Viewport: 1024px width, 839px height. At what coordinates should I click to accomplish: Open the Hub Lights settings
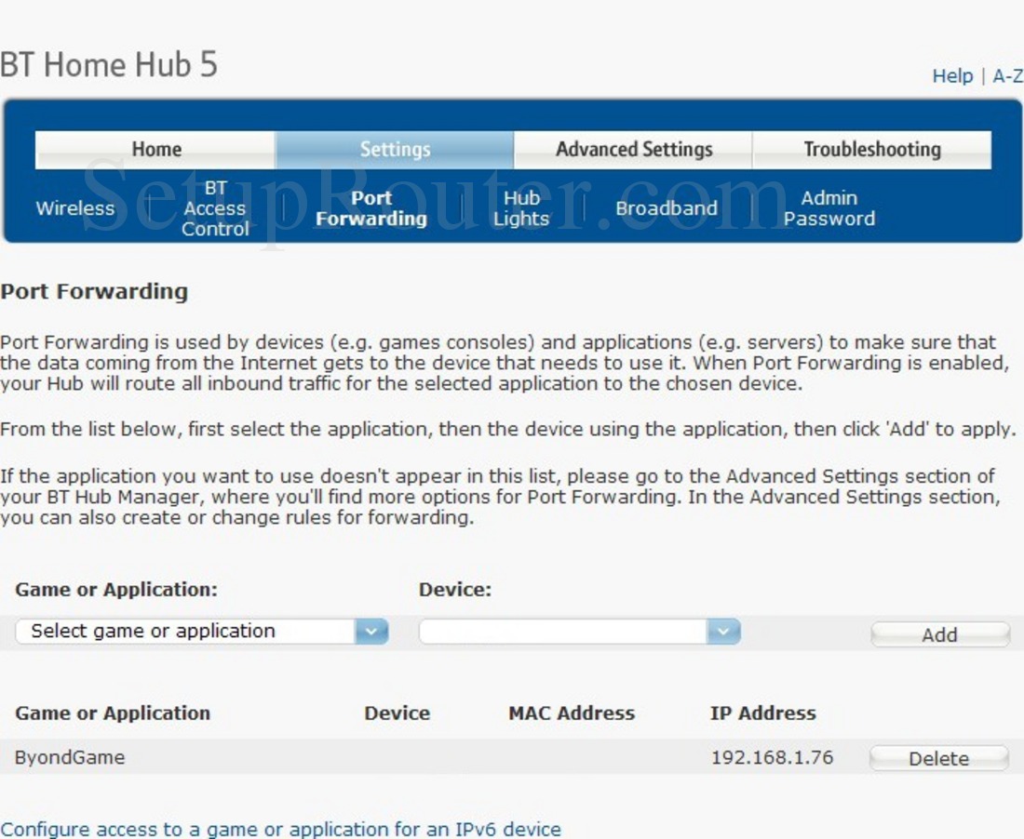(520, 208)
